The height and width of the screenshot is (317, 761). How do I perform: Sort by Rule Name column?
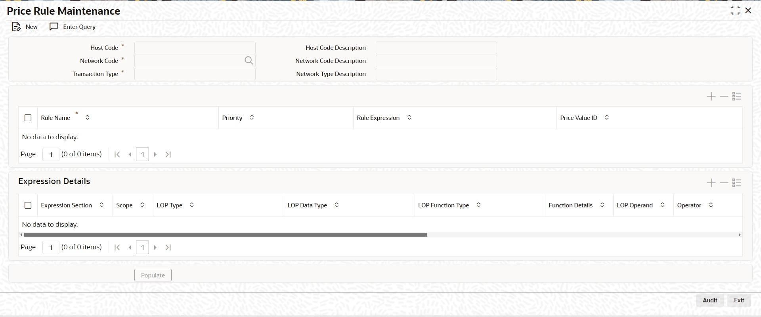click(x=87, y=118)
